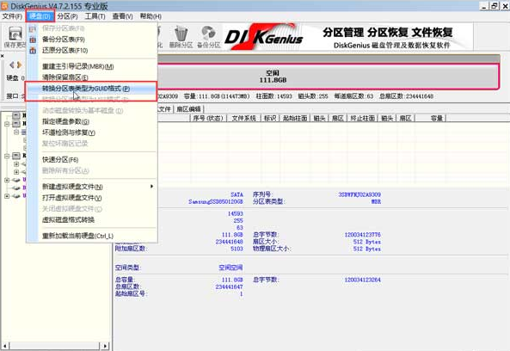
Task: Open the 文件(F) menu
Action: point(12,16)
